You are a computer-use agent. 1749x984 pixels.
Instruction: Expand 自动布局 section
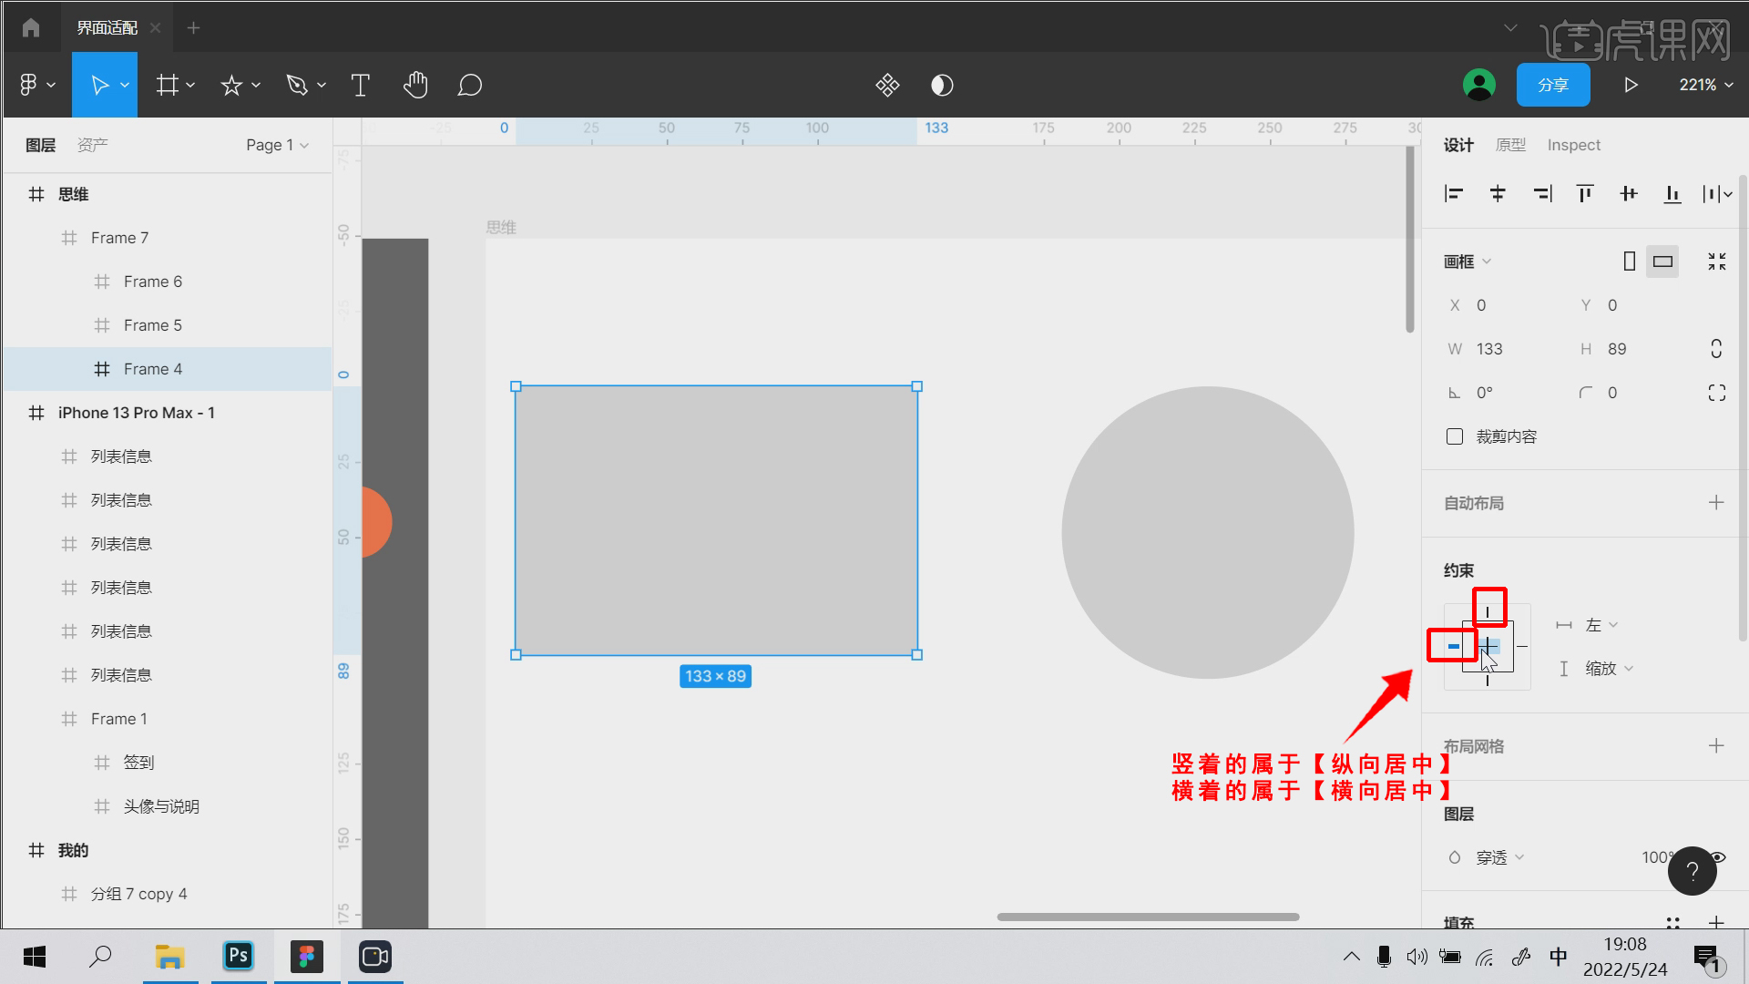(1718, 502)
